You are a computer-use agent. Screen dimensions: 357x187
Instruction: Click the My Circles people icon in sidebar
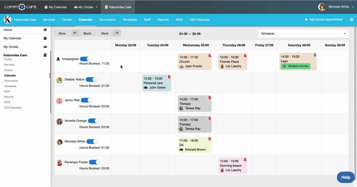click(x=45, y=47)
